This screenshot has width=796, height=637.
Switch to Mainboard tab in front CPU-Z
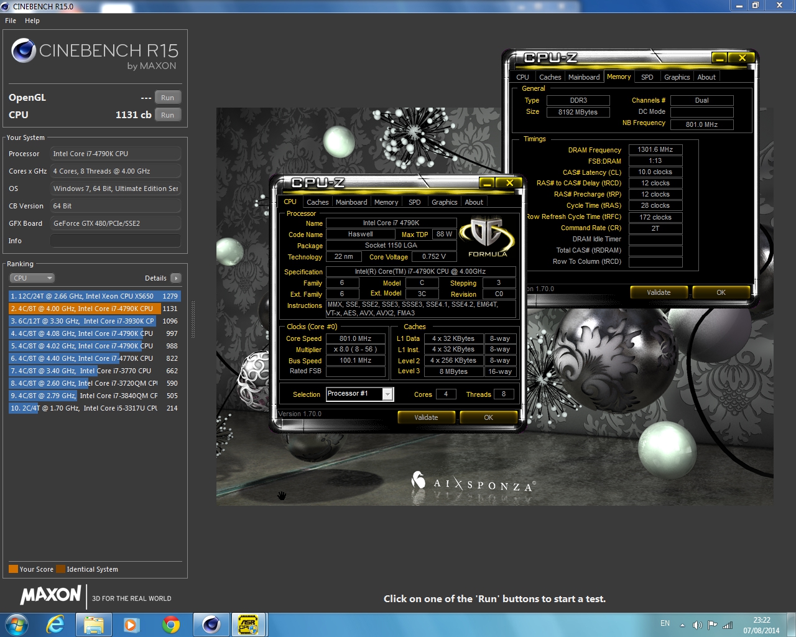(x=351, y=202)
